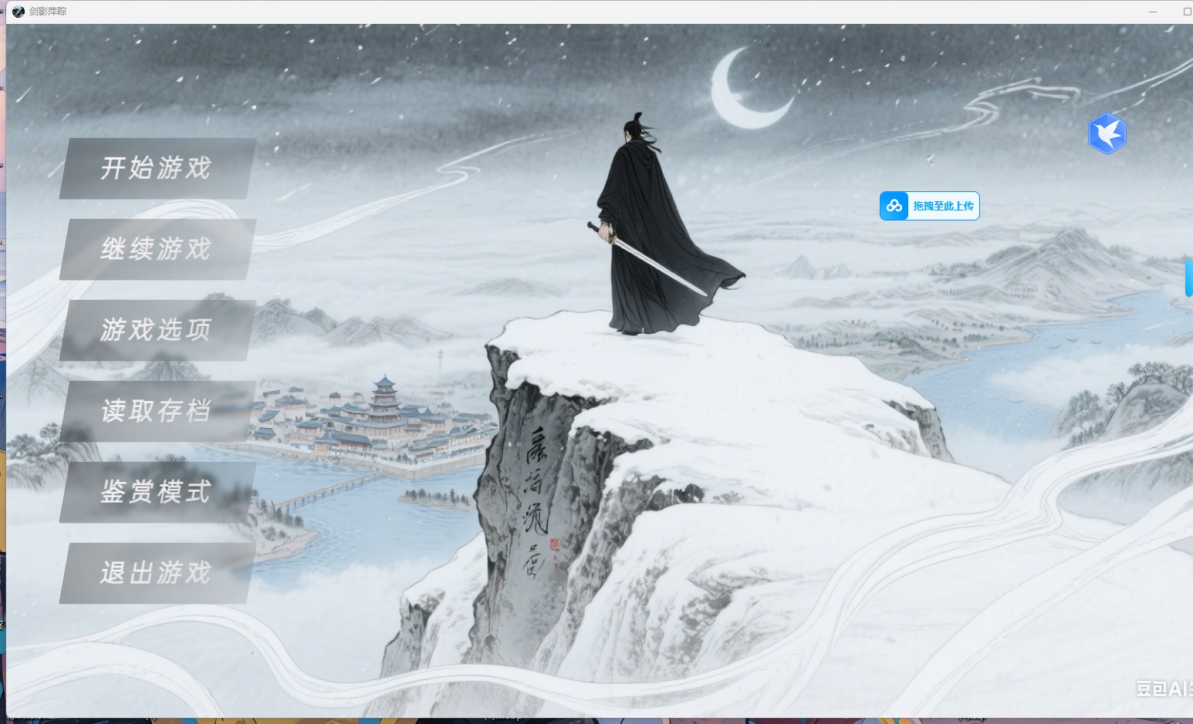This screenshot has width=1193, height=724.
Task: Click the crescent moon in the sky
Action: click(x=744, y=90)
